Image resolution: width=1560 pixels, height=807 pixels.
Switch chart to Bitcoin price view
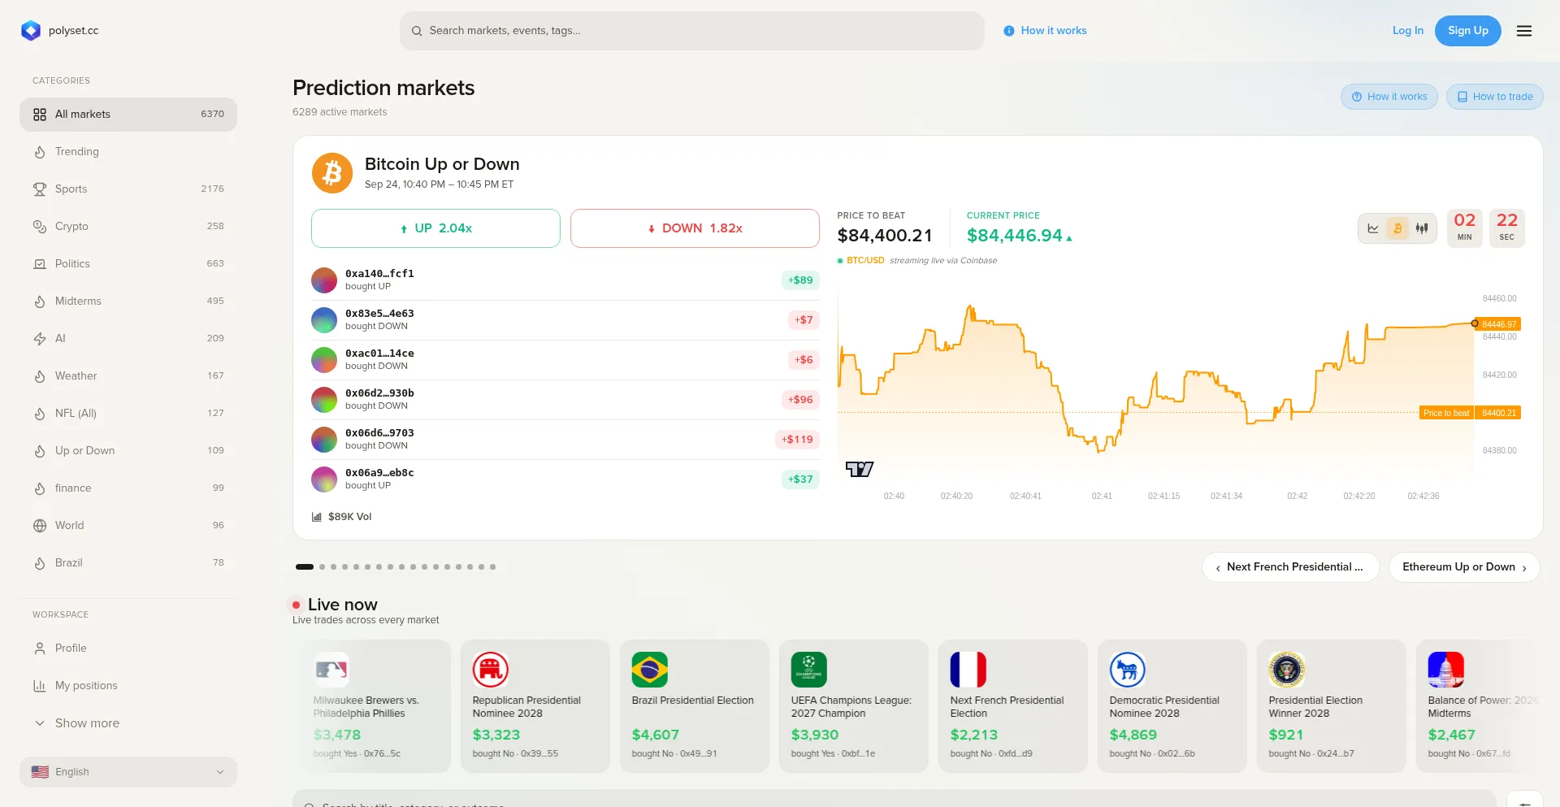[1397, 228]
